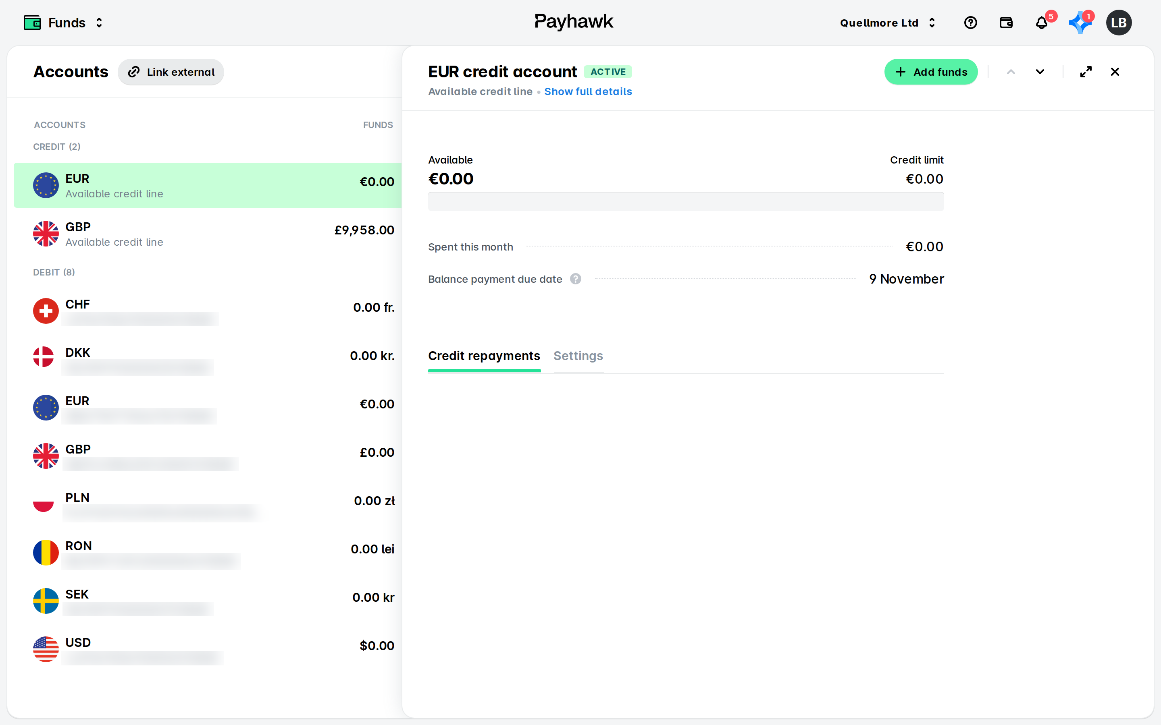Open the EUR debit account with €0.00
Viewport: 1161px width, 725px height.
pyautogui.click(x=208, y=408)
